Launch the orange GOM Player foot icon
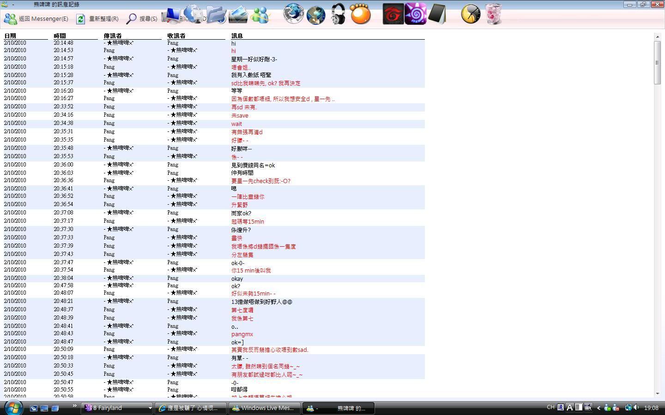 360,14
